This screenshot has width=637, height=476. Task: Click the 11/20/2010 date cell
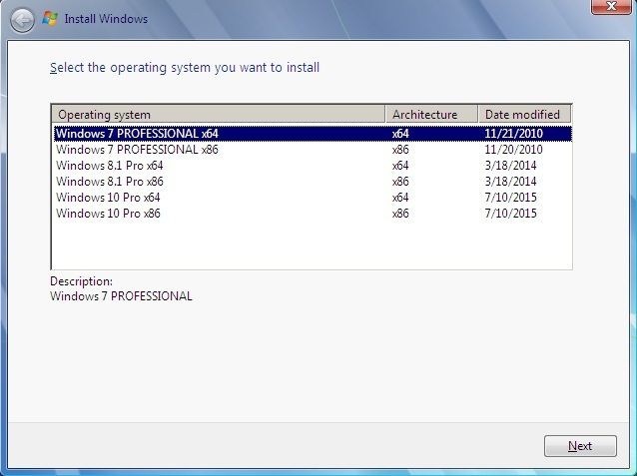click(x=513, y=150)
